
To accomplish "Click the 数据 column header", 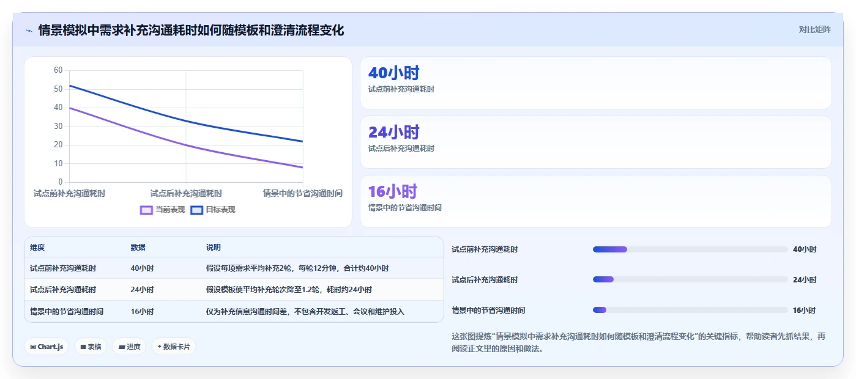I will (138, 248).
